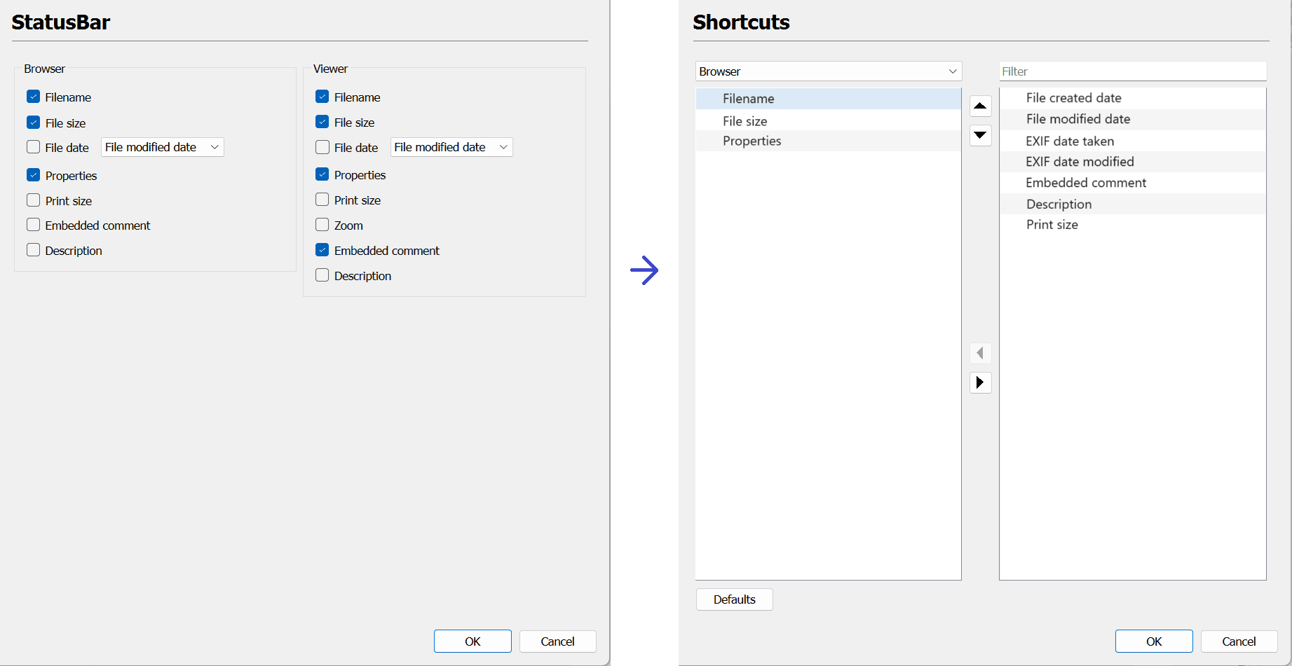Open Viewer File modified date dropdown
Viewport: 1292px width, 666px height.
451,147
